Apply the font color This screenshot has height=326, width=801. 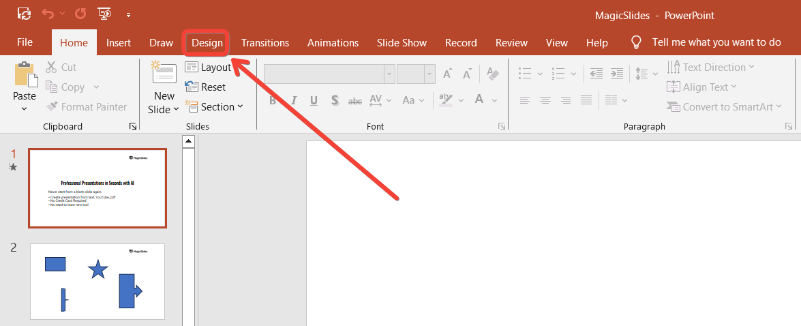point(479,99)
